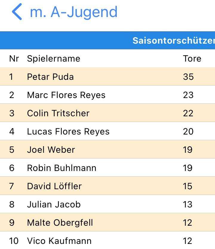Open Marc Flores Reyes row
The height and width of the screenshot is (249, 215).
tap(107, 95)
